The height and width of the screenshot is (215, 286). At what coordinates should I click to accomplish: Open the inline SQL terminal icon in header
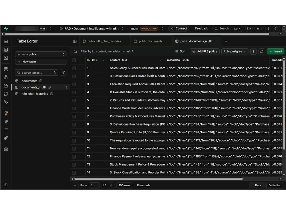point(267,28)
